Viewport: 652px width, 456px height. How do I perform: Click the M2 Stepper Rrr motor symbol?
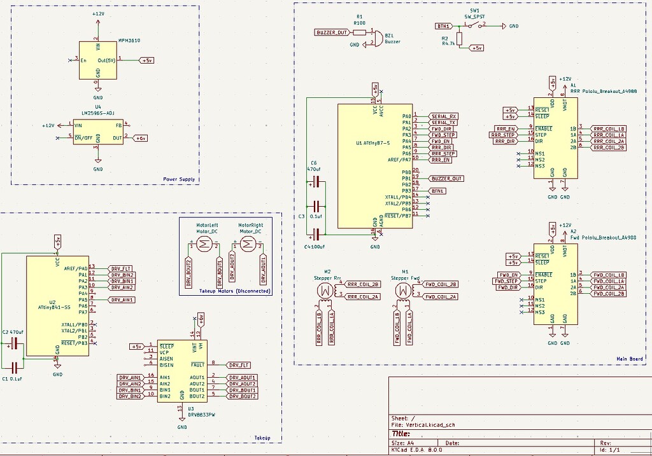click(325, 291)
